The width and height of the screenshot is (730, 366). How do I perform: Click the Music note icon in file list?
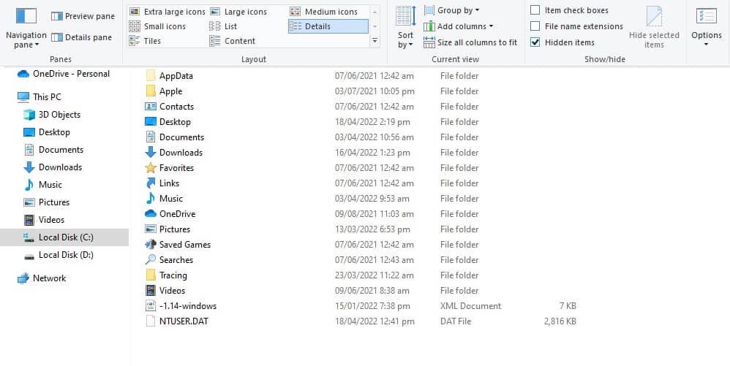pos(151,199)
